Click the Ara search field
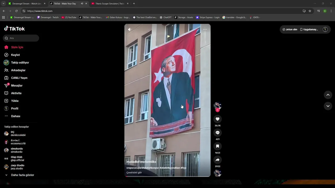335x188 pixels. (21, 38)
